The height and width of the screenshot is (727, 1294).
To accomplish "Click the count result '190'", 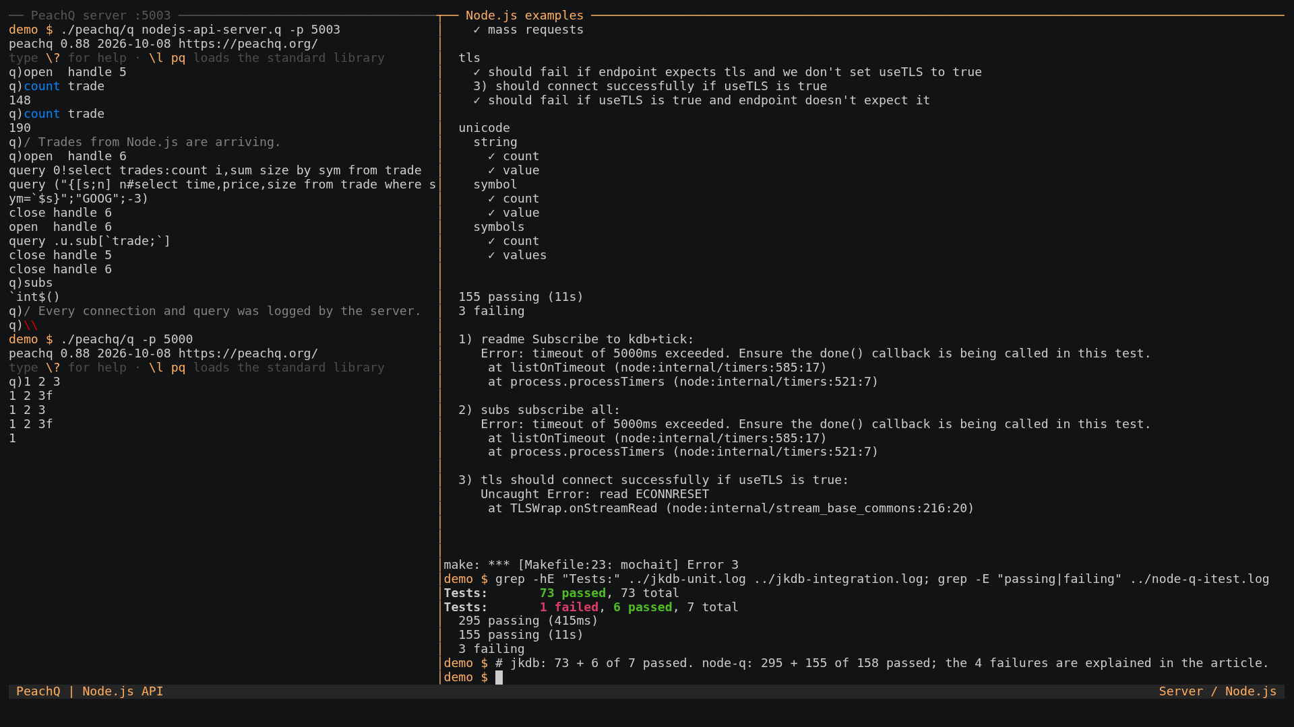I will click(x=20, y=128).
